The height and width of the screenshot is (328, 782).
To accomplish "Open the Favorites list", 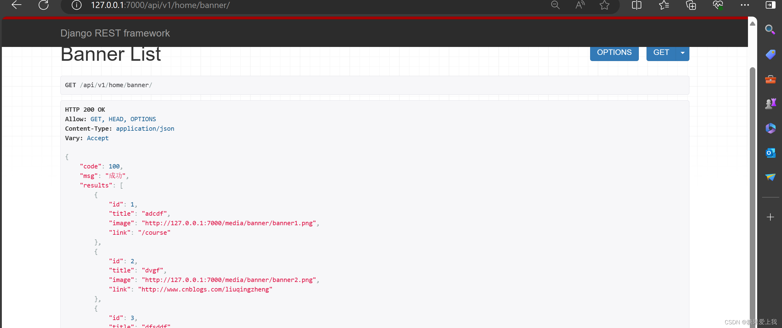I will tap(664, 5).
